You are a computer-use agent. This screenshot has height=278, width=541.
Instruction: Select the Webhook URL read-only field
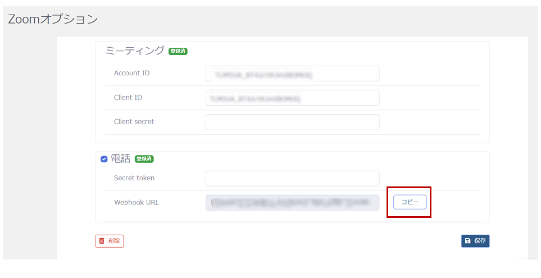[x=292, y=203]
